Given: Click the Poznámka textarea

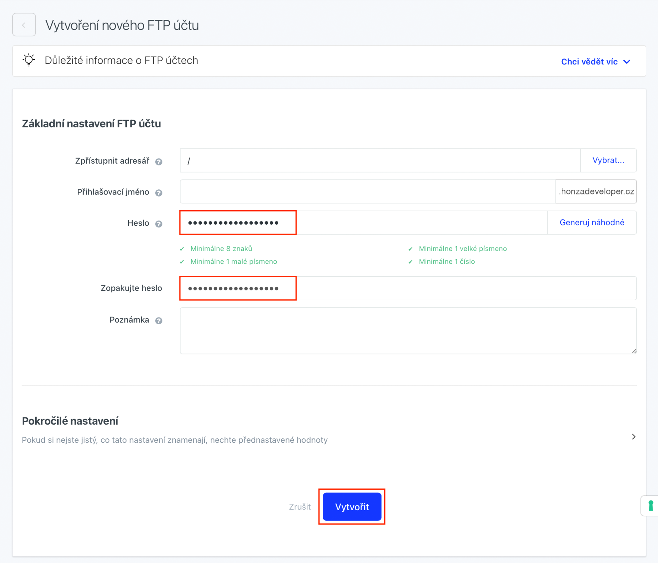Looking at the screenshot, I should point(408,330).
